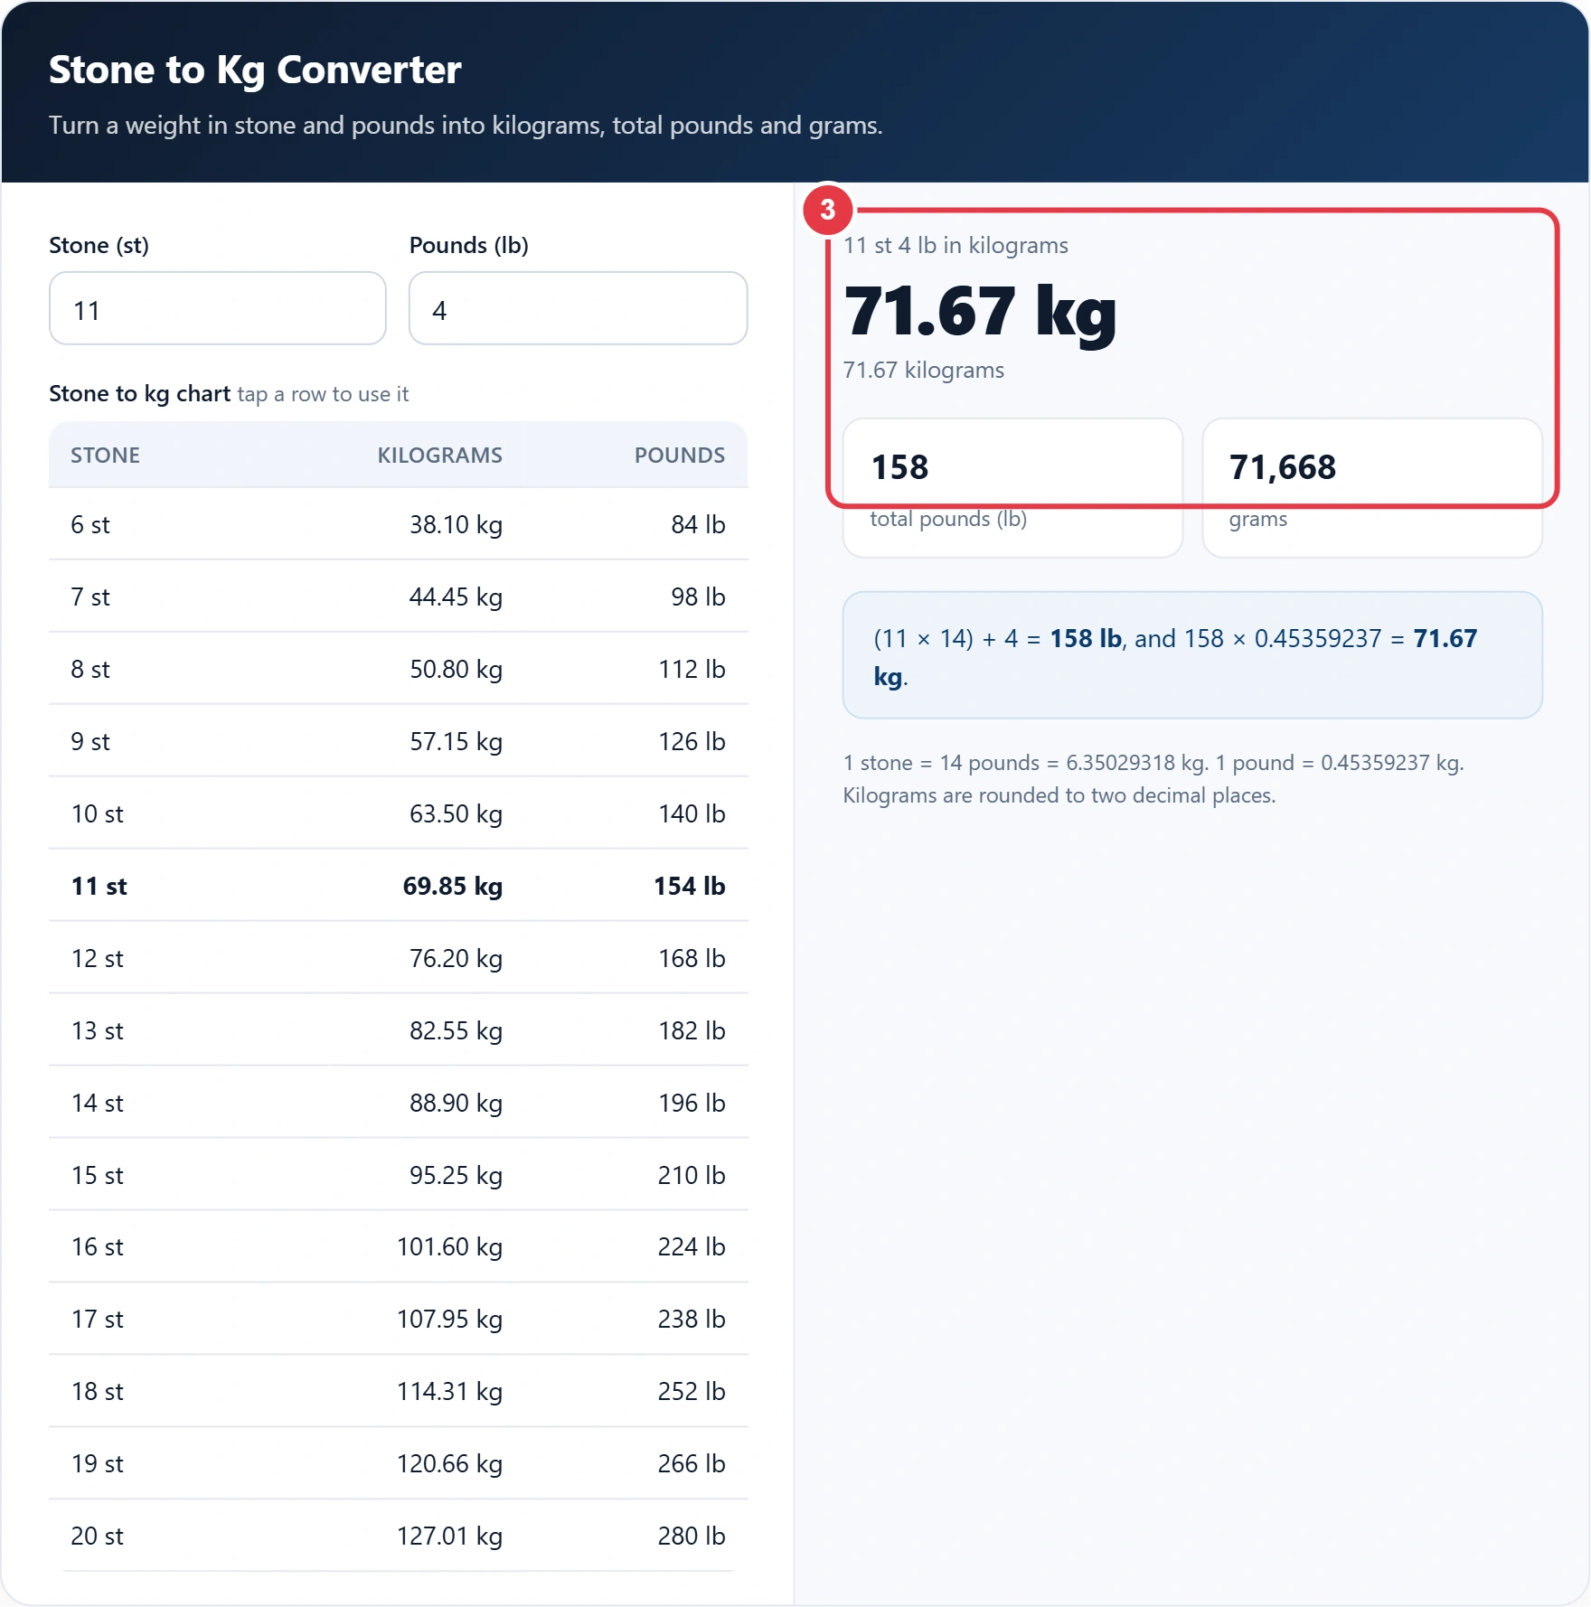Click the Pounds (lb) input field

tap(578, 308)
